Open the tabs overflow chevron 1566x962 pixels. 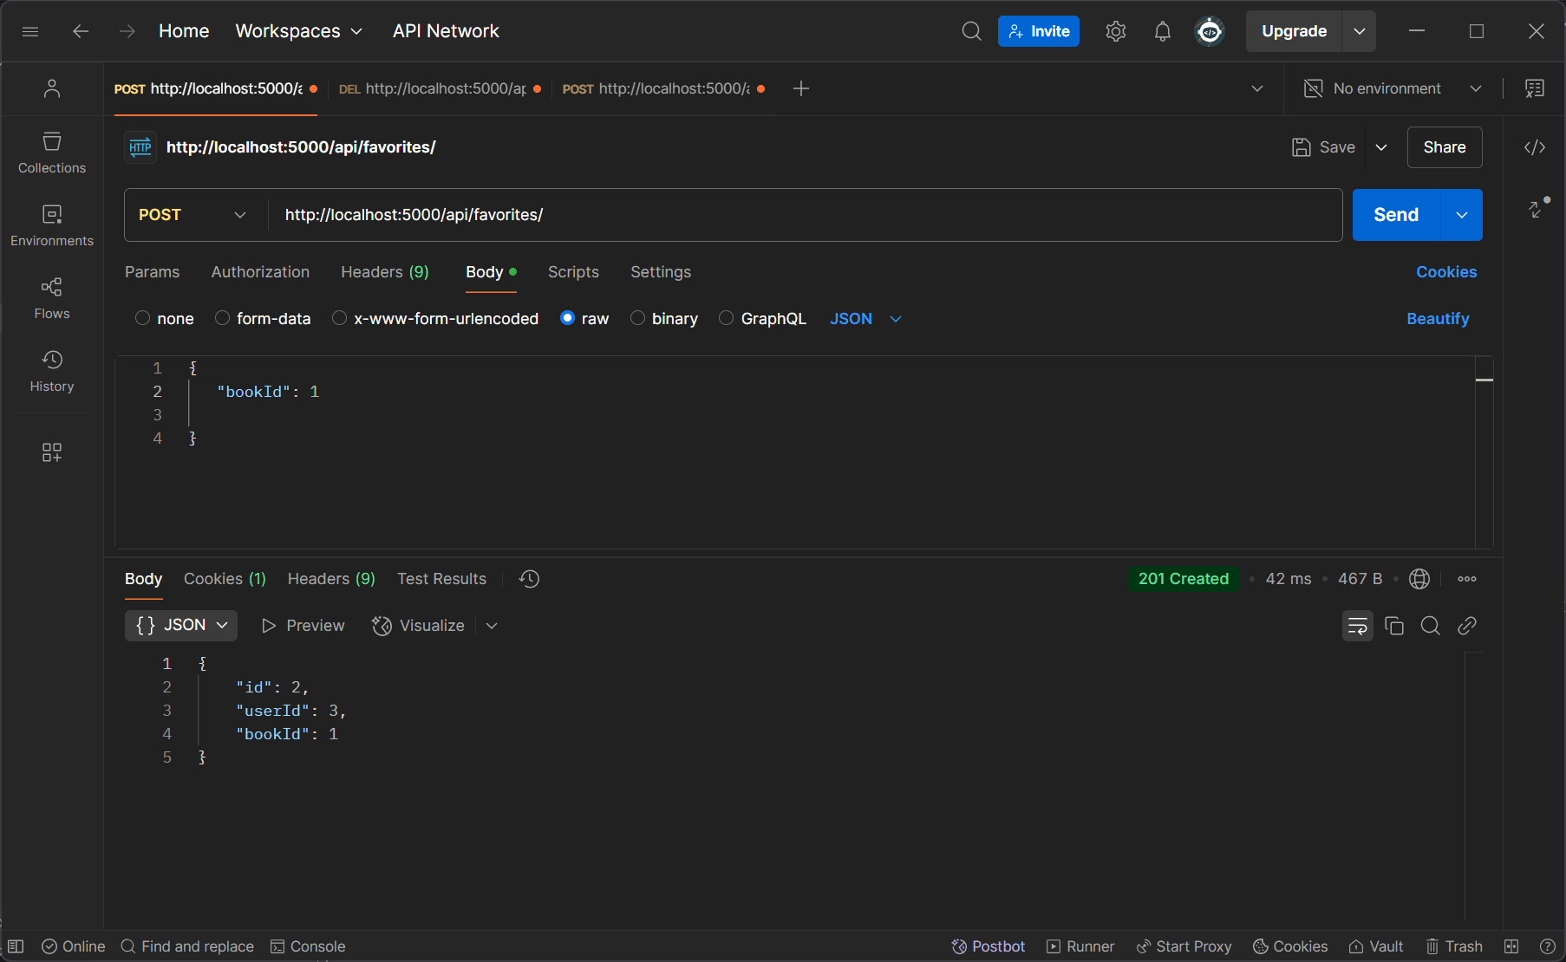pyautogui.click(x=1257, y=88)
